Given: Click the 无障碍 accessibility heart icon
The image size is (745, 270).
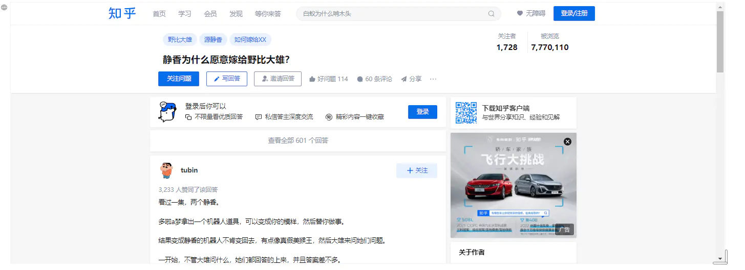Looking at the screenshot, I should (x=520, y=14).
